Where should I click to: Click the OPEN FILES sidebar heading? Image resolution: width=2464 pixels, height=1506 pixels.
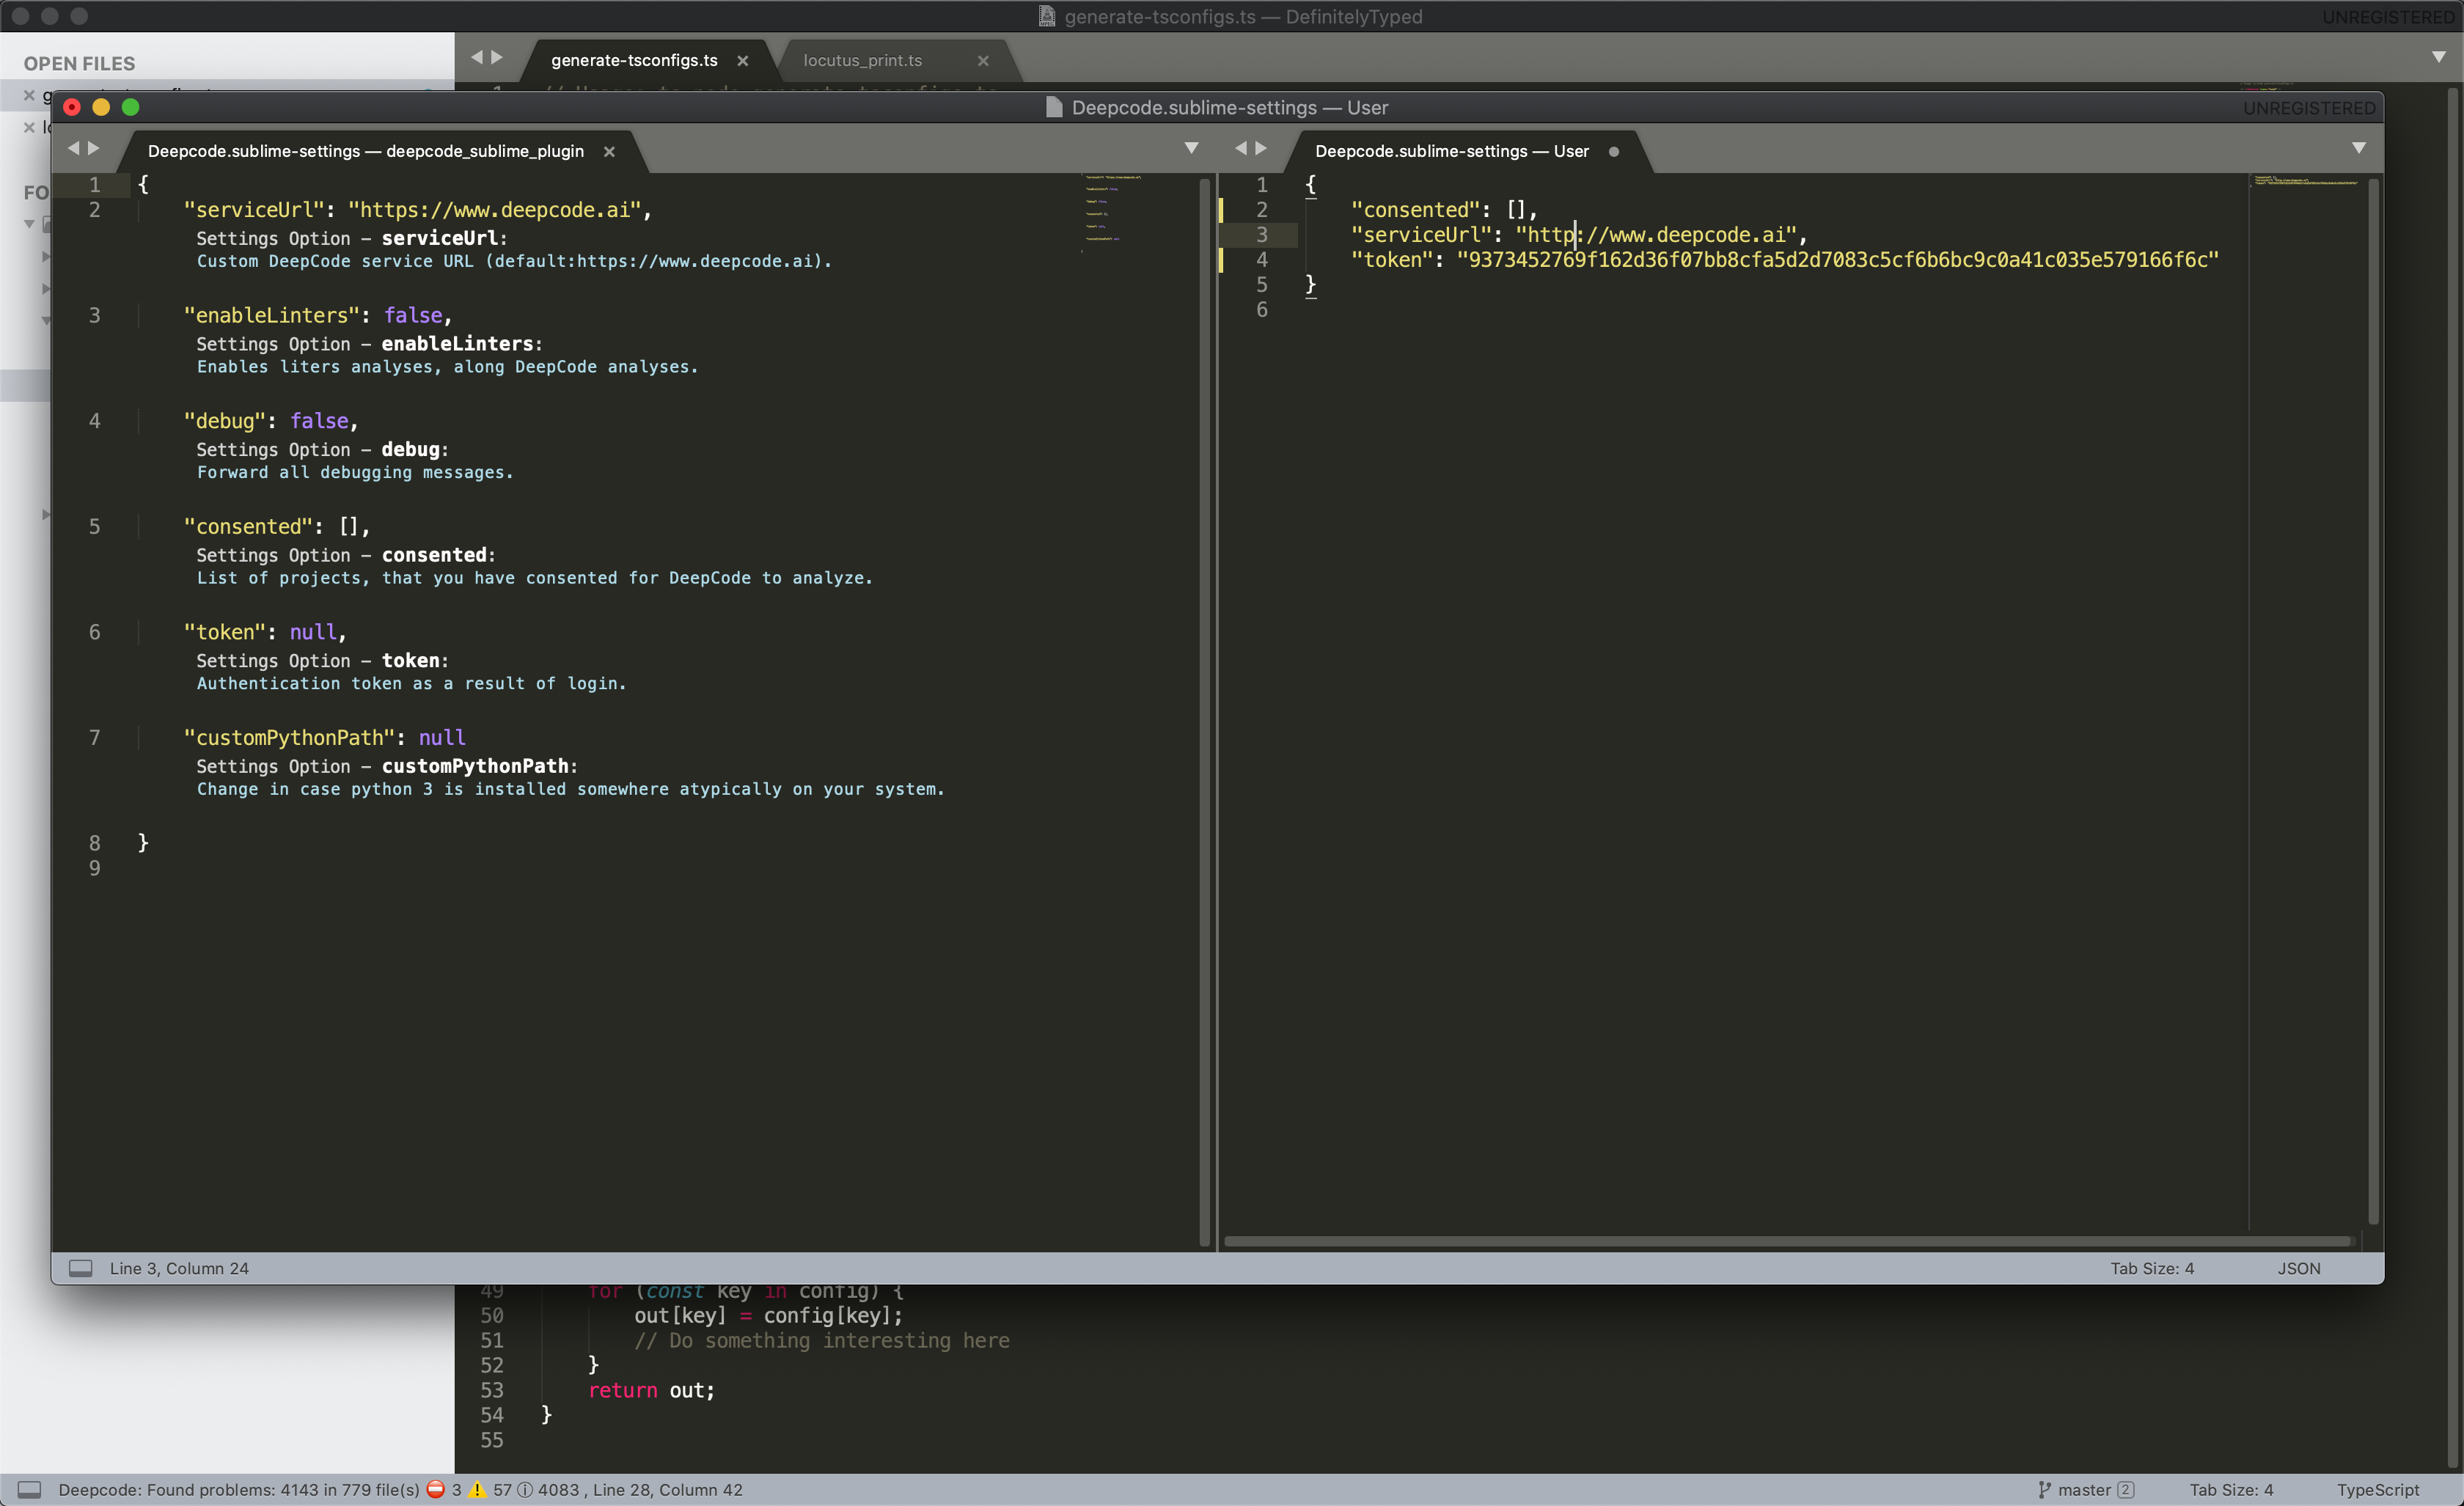pyautogui.click(x=79, y=63)
